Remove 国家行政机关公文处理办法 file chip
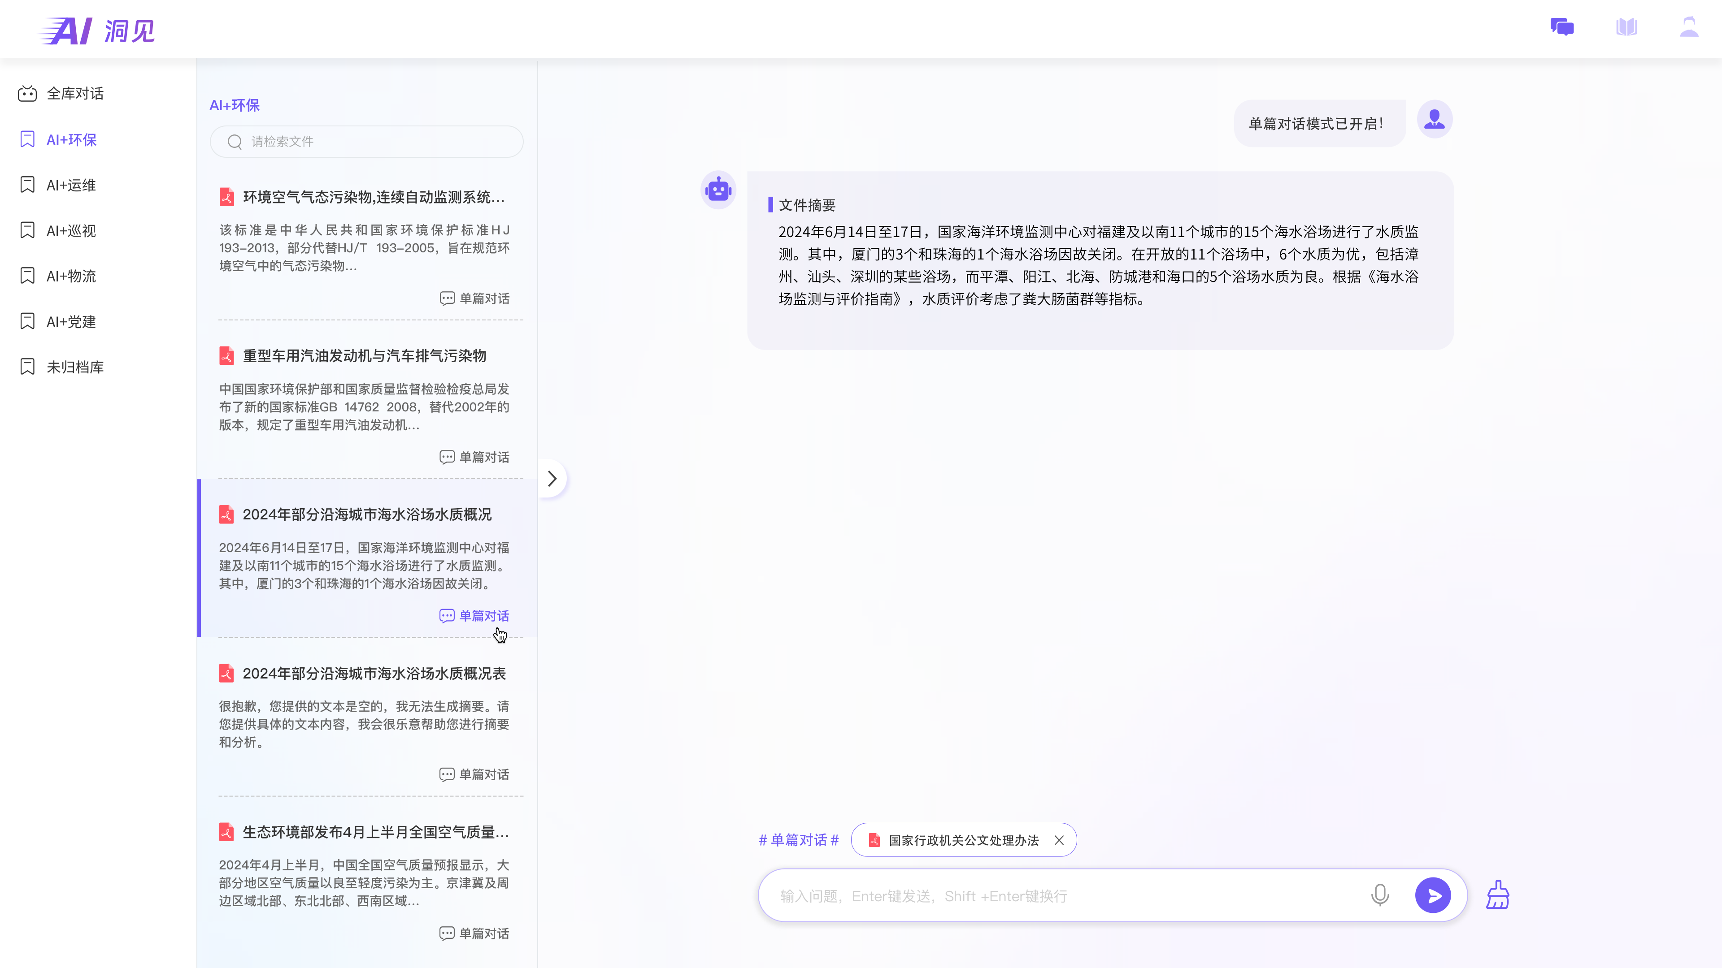 pyautogui.click(x=1059, y=840)
